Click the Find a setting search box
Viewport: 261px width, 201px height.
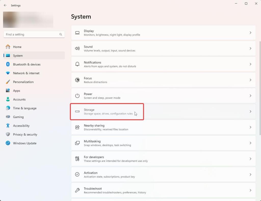pyautogui.click(x=34, y=34)
